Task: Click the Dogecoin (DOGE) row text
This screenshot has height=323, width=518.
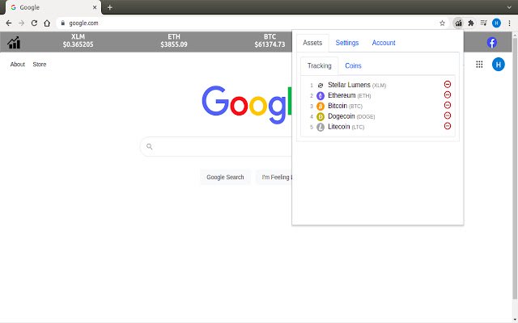Action: click(351, 116)
